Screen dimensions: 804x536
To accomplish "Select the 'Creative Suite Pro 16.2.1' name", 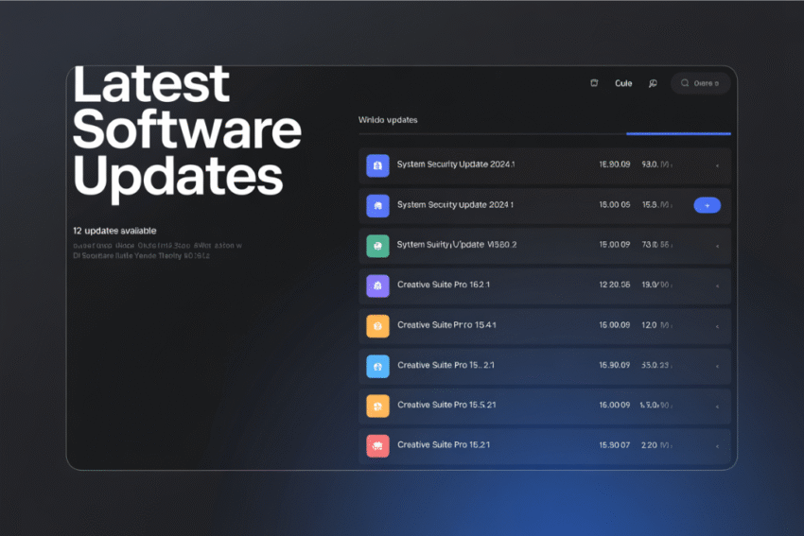I will click(x=444, y=285).
